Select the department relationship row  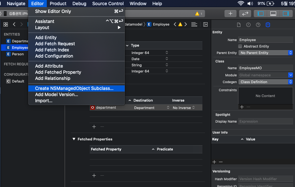146,107
